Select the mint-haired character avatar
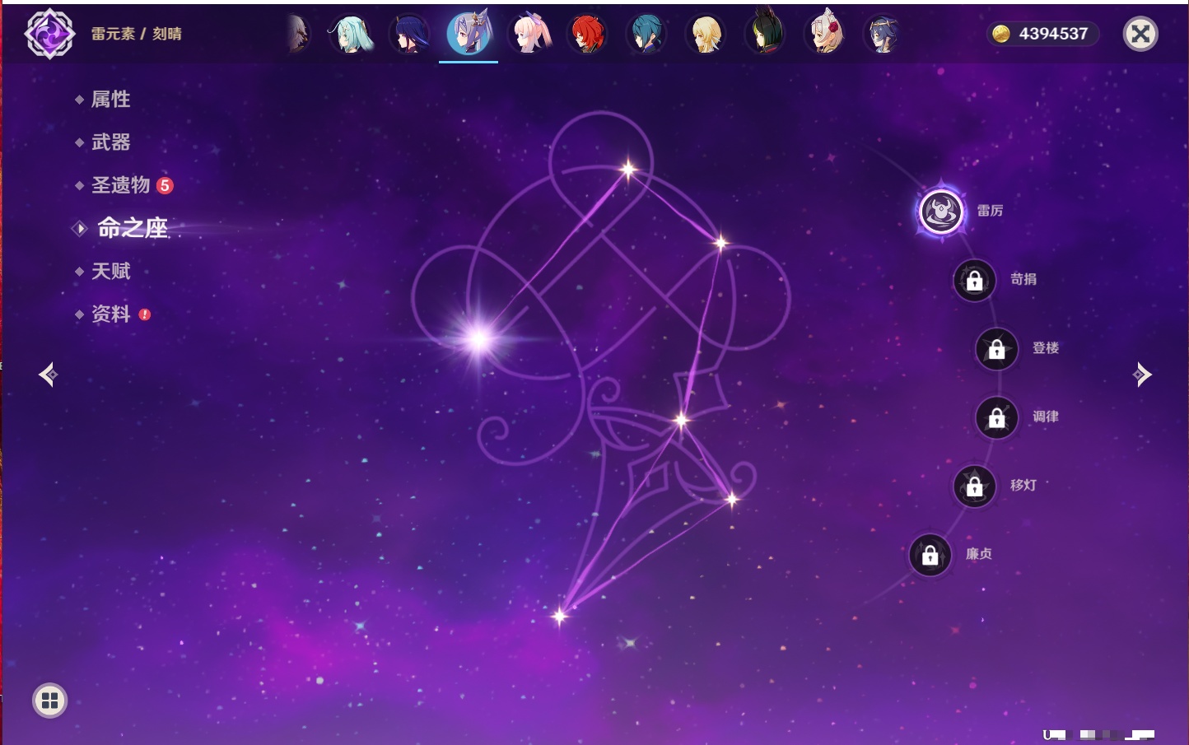 [x=352, y=35]
